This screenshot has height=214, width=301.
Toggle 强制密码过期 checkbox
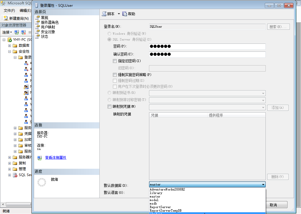click(x=115, y=81)
